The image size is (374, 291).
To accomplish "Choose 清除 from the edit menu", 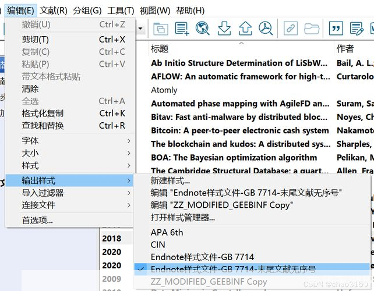I will [70, 89].
